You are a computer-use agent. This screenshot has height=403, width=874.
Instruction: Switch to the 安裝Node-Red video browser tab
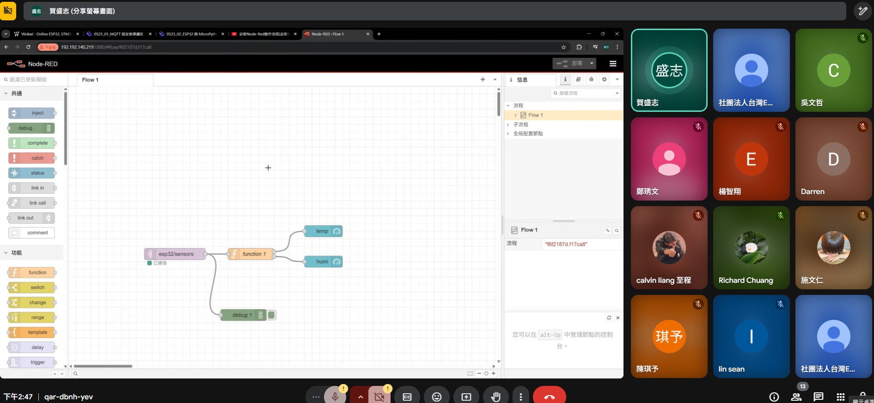[264, 34]
